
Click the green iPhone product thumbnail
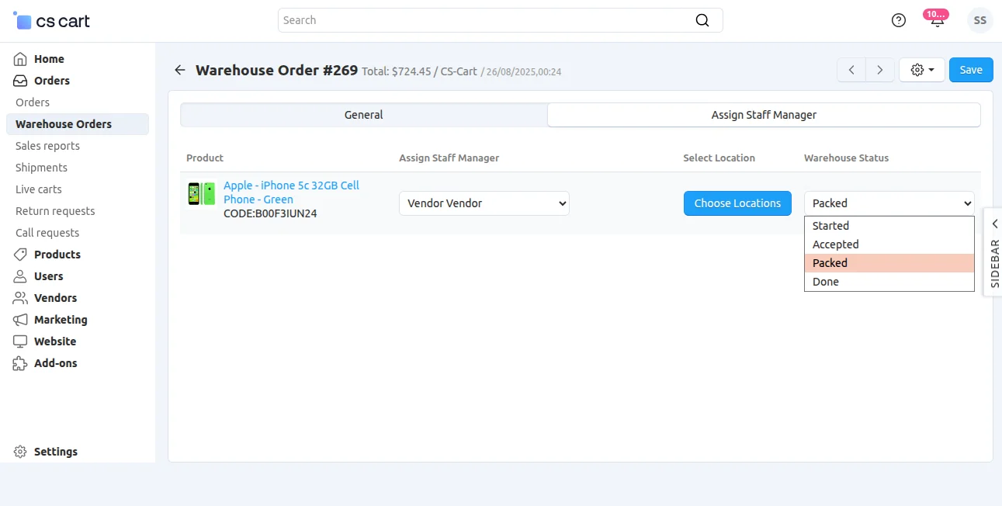pyautogui.click(x=202, y=194)
